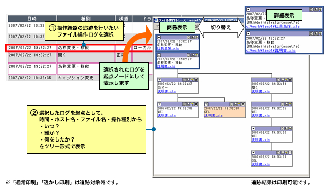Screen dimensions: 330x192
Task: Click the ファイル操作トレース window title icon
Action: click(x=156, y=20)
